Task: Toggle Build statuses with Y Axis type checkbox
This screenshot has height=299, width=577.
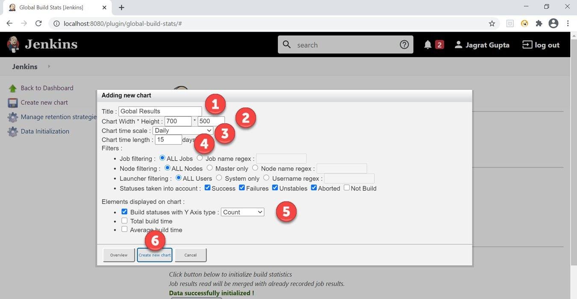Action: [124, 212]
